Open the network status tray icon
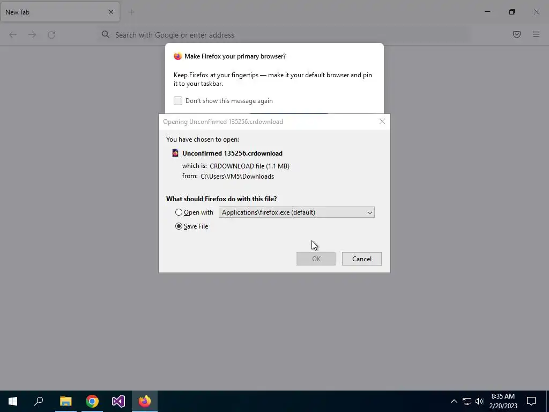Viewport: 549px width, 412px height. click(467, 401)
